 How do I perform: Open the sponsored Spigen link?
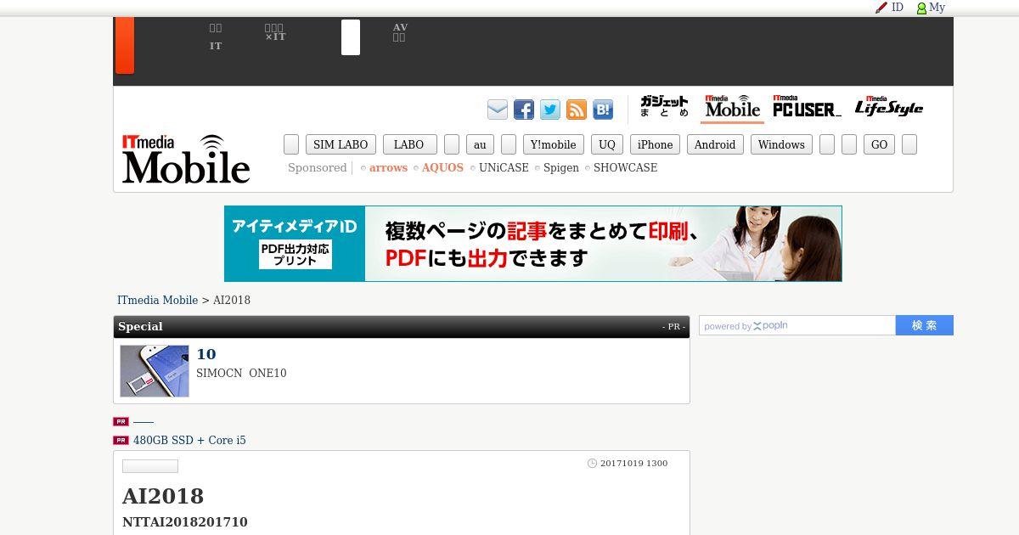[x=561, y=168]
